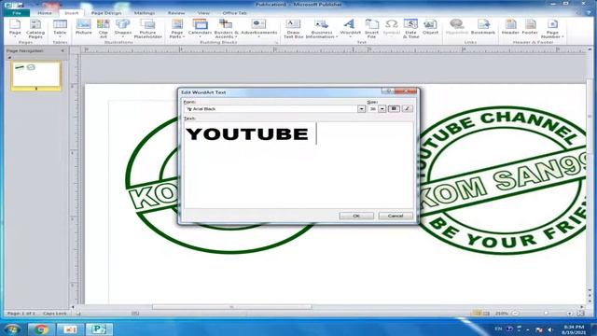Image resolution: width=597 pixels, height=336 pixels.
Task: Open the File tab
Action: [17, 13]
